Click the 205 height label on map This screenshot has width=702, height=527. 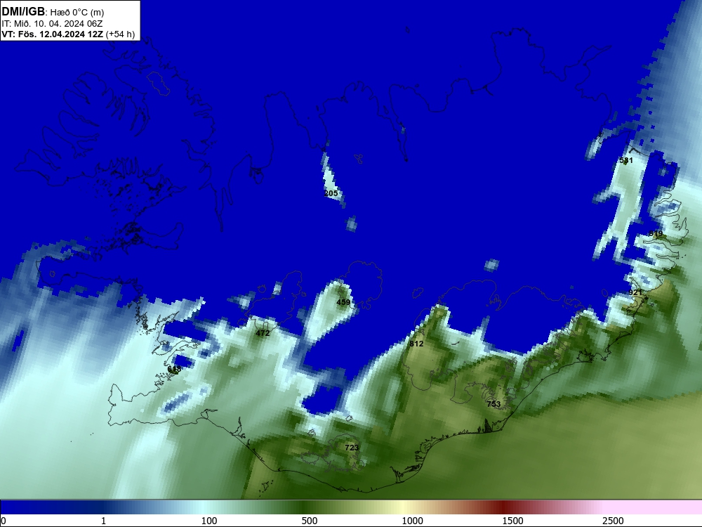(x=331, y=193)
